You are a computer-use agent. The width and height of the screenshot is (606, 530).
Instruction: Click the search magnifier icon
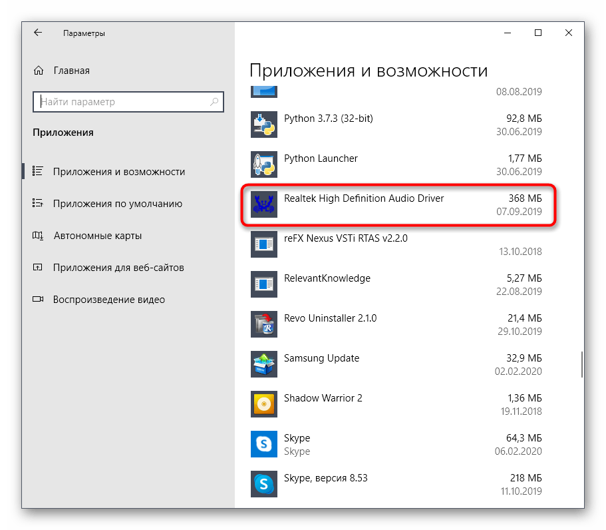coord(214,102)
